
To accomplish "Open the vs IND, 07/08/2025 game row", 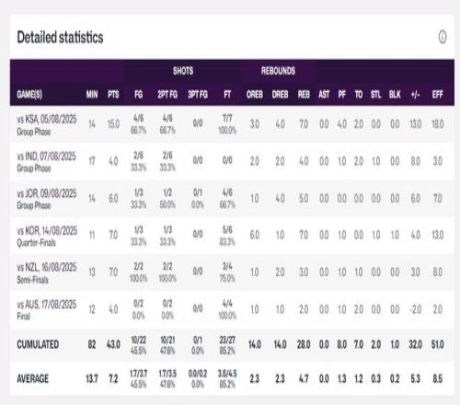I will 232,161.
